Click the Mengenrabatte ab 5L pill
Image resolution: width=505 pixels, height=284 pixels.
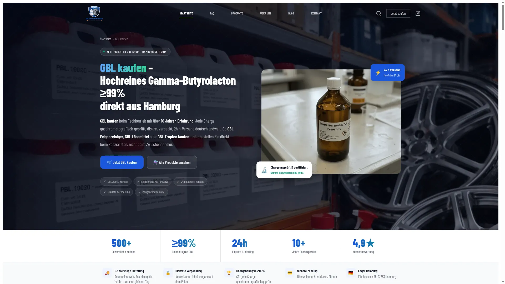pos(151,192)
